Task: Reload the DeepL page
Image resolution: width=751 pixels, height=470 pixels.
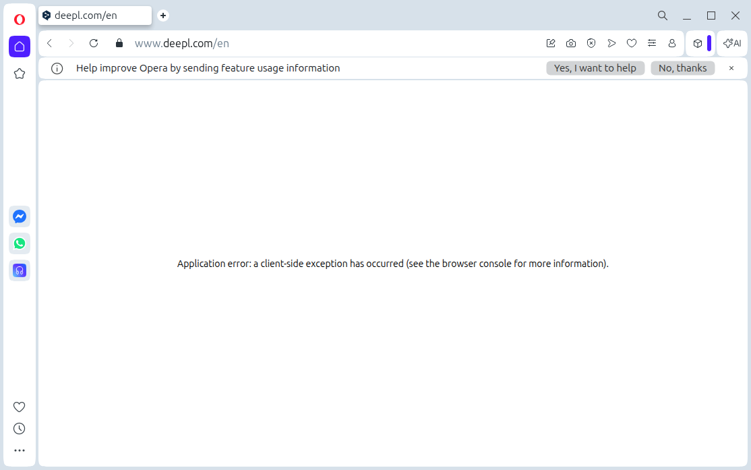Action: coord(94,43)
